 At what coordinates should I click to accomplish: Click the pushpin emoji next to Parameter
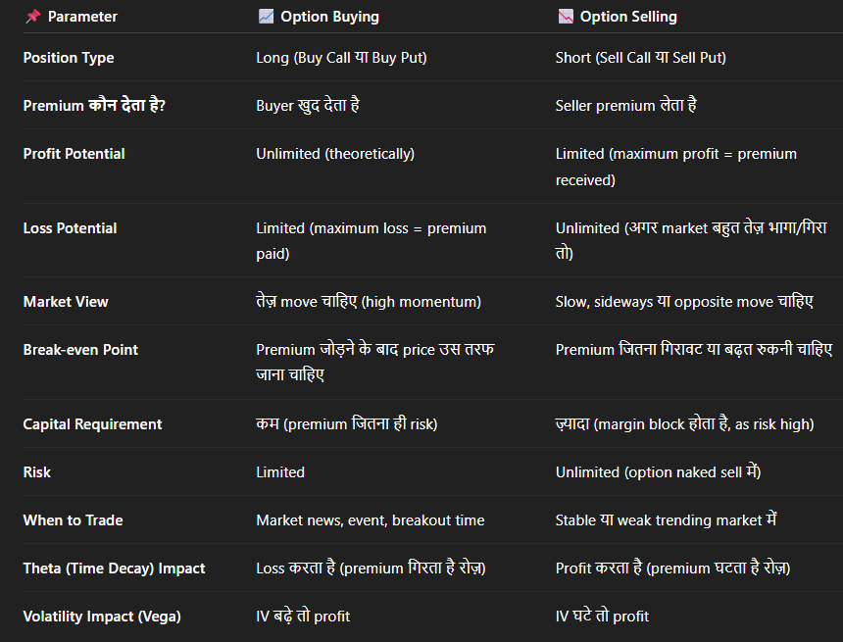tap(32, 17)
